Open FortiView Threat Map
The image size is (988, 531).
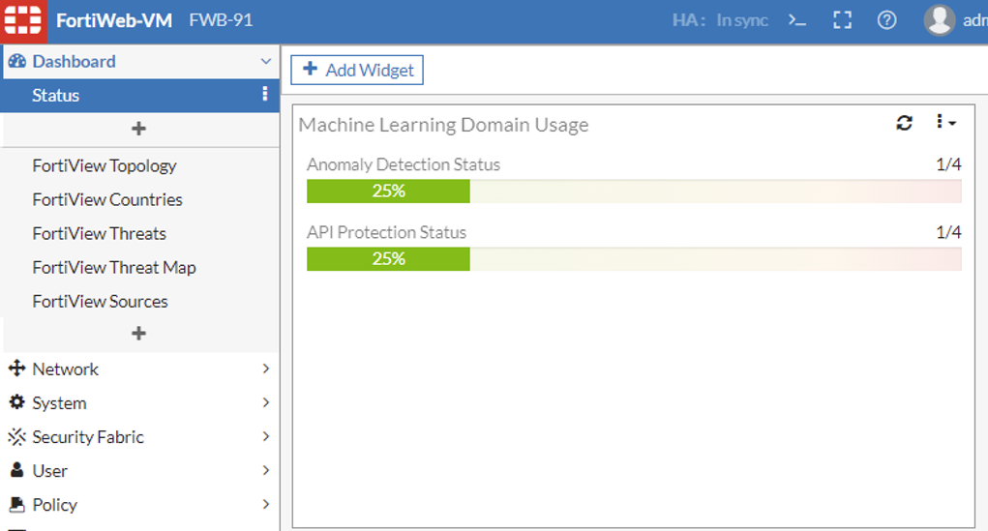pos(114,267)
